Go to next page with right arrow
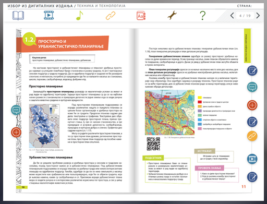The image size is (267, 204). [x=258, y=16]
